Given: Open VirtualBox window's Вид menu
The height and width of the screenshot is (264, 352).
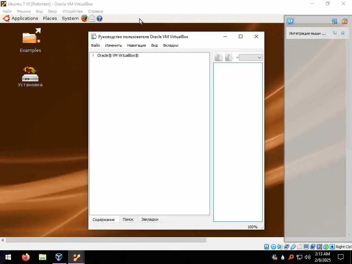Looking at the screenshot, I should [39, 11].
